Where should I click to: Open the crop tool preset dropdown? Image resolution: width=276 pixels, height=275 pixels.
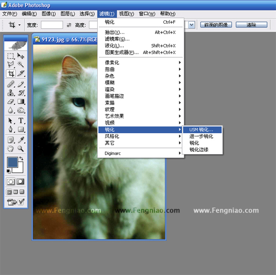[x=19, y=25]
